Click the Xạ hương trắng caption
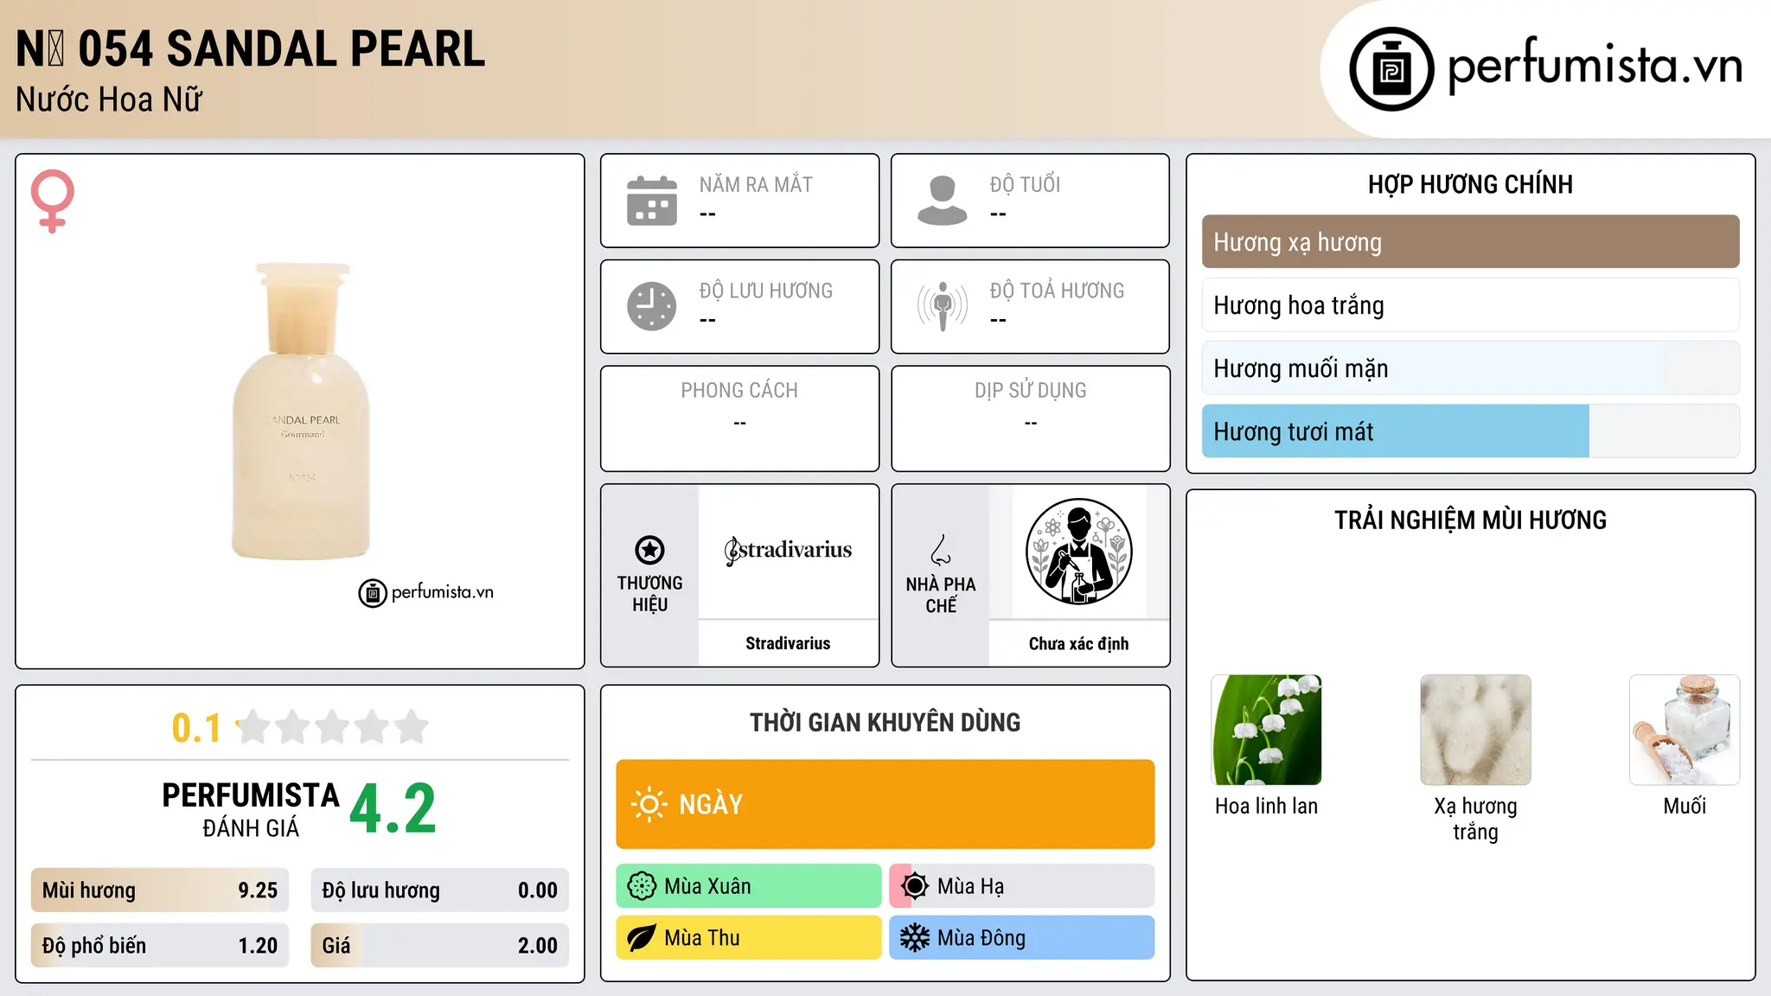The width and height of the screenshot is (1771, 996). click(1475, 819)
